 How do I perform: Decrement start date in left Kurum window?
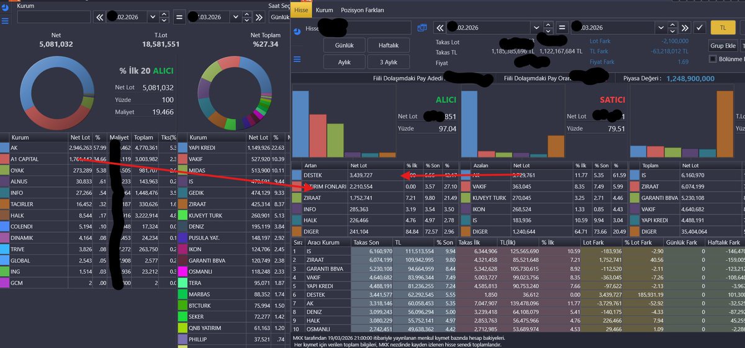click(x=164, y=20)
